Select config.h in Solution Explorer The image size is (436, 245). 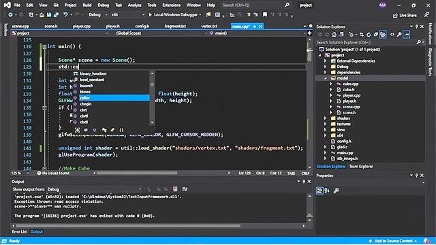(344, 142)
